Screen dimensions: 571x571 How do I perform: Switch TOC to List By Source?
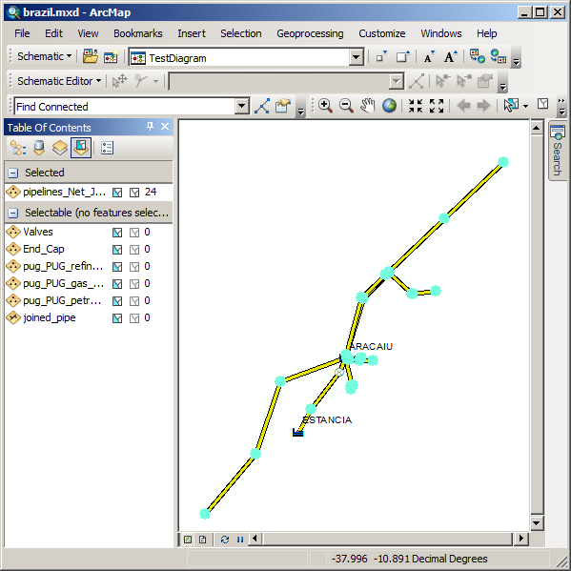point(39,148)
